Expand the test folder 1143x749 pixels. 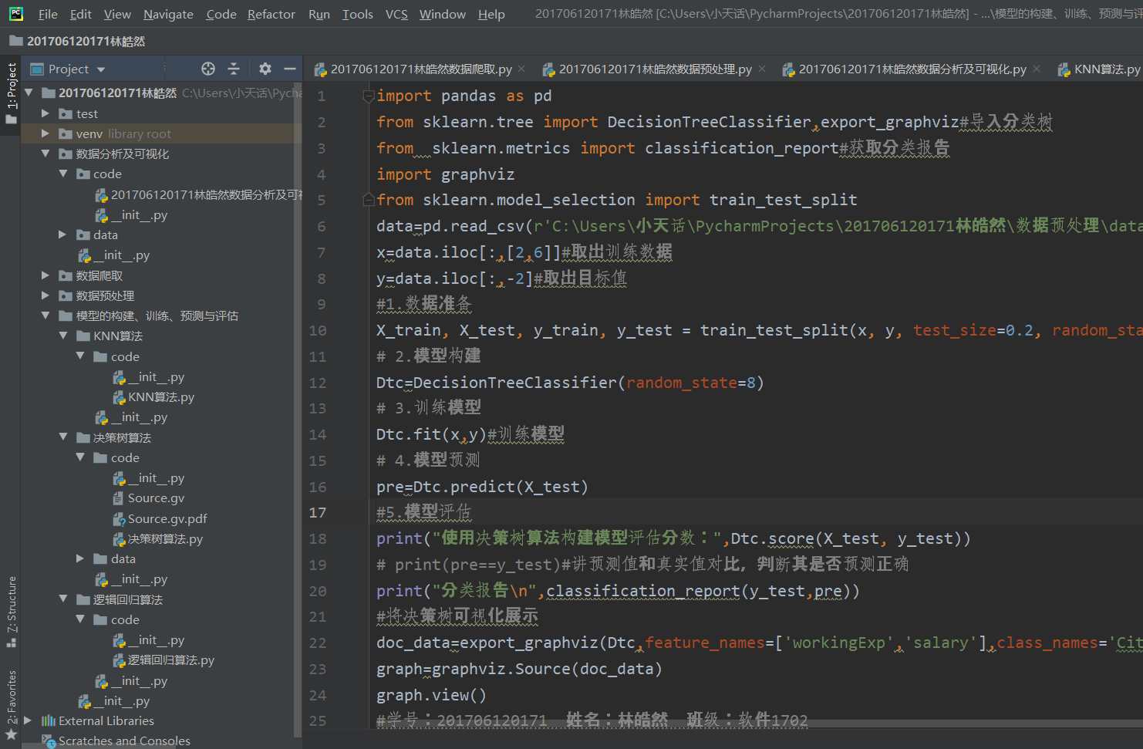[x=46, y=113]
